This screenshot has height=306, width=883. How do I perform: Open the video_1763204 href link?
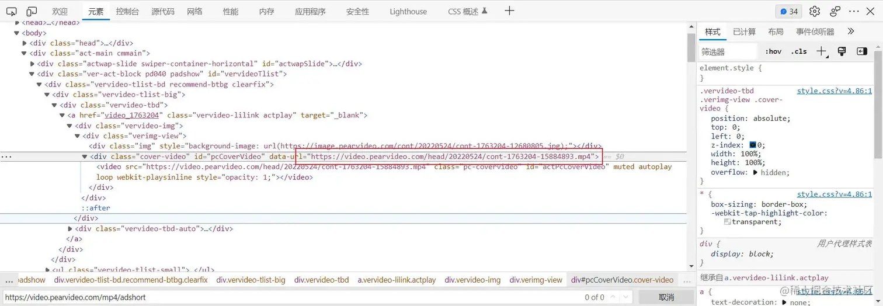pyautogui.click(x=131, y=115)
